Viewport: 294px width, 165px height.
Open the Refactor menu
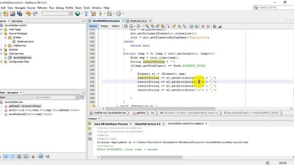[x=42, y=8]
